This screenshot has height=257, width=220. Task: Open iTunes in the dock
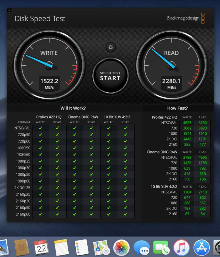click(181, 247)
